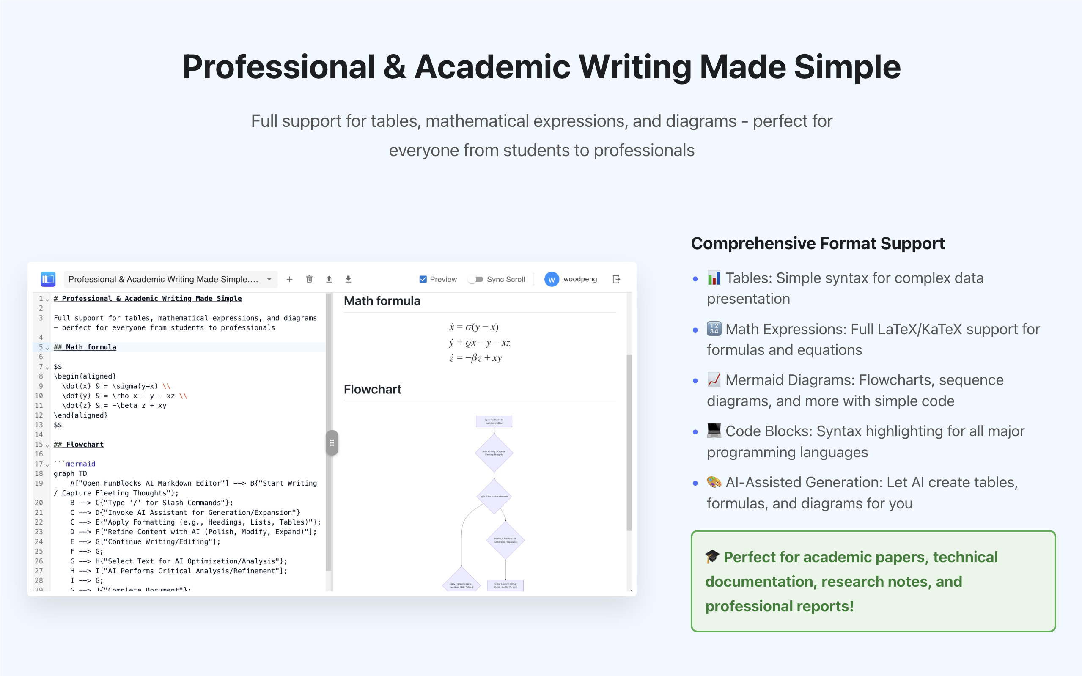Enable the Sync Scroll toggle
Screen dimensions: 1082x676
click(x=475, y=279)
